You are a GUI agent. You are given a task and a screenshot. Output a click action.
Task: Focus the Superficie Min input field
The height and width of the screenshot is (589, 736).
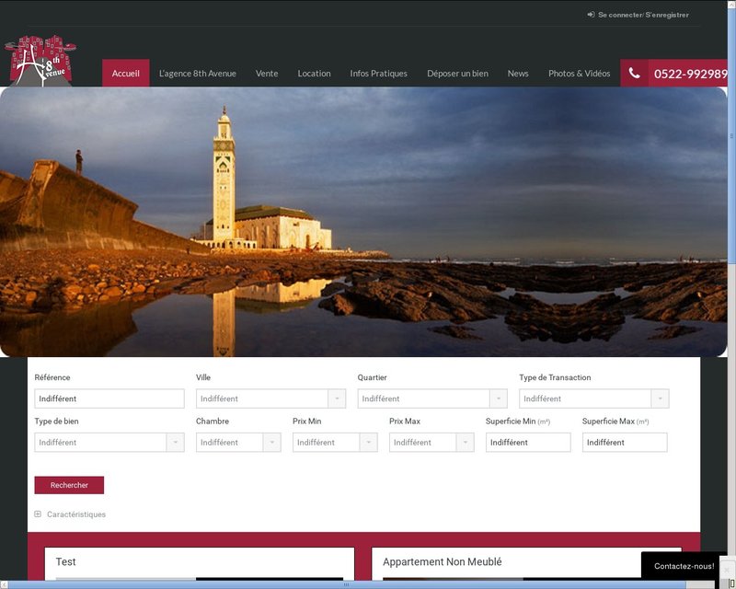pyautogui.click(x=528, y=442)
